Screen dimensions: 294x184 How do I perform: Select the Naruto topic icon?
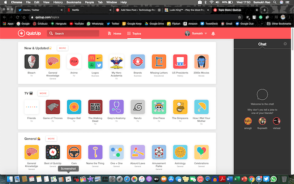[138, 107]
